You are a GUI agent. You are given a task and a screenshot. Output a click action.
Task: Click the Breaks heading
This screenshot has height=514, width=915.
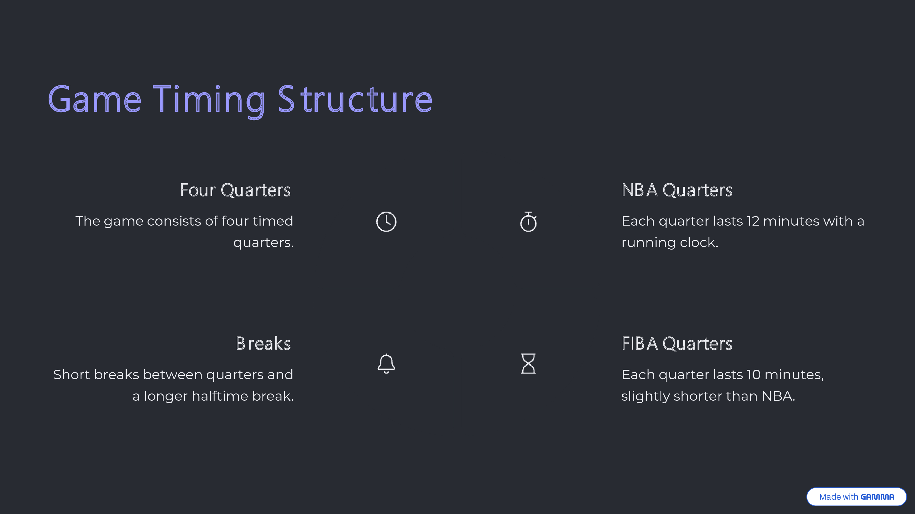pos(263,343)
